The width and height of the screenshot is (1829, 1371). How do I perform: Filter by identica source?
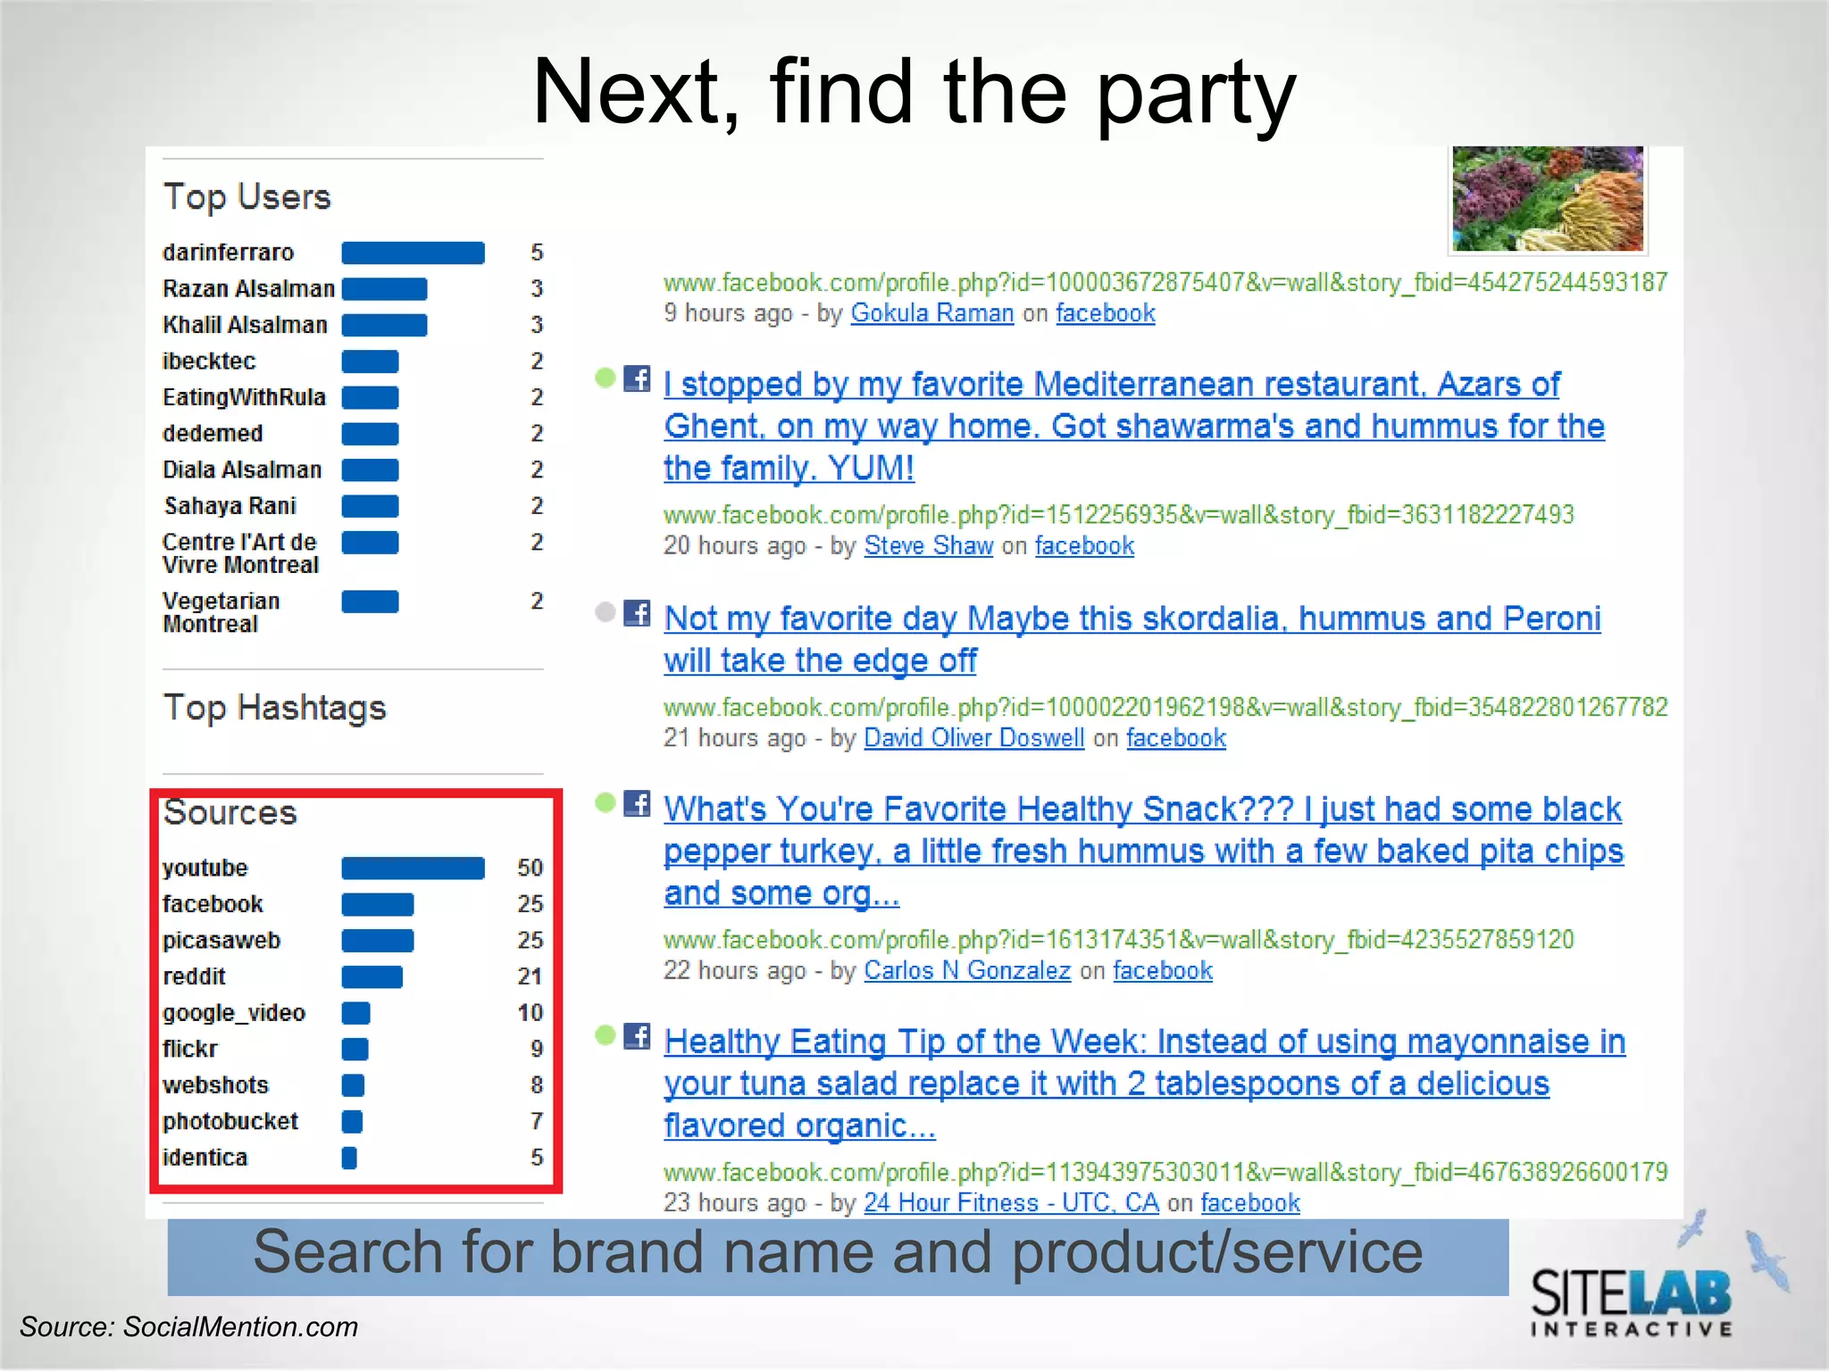coord(205,1158)
